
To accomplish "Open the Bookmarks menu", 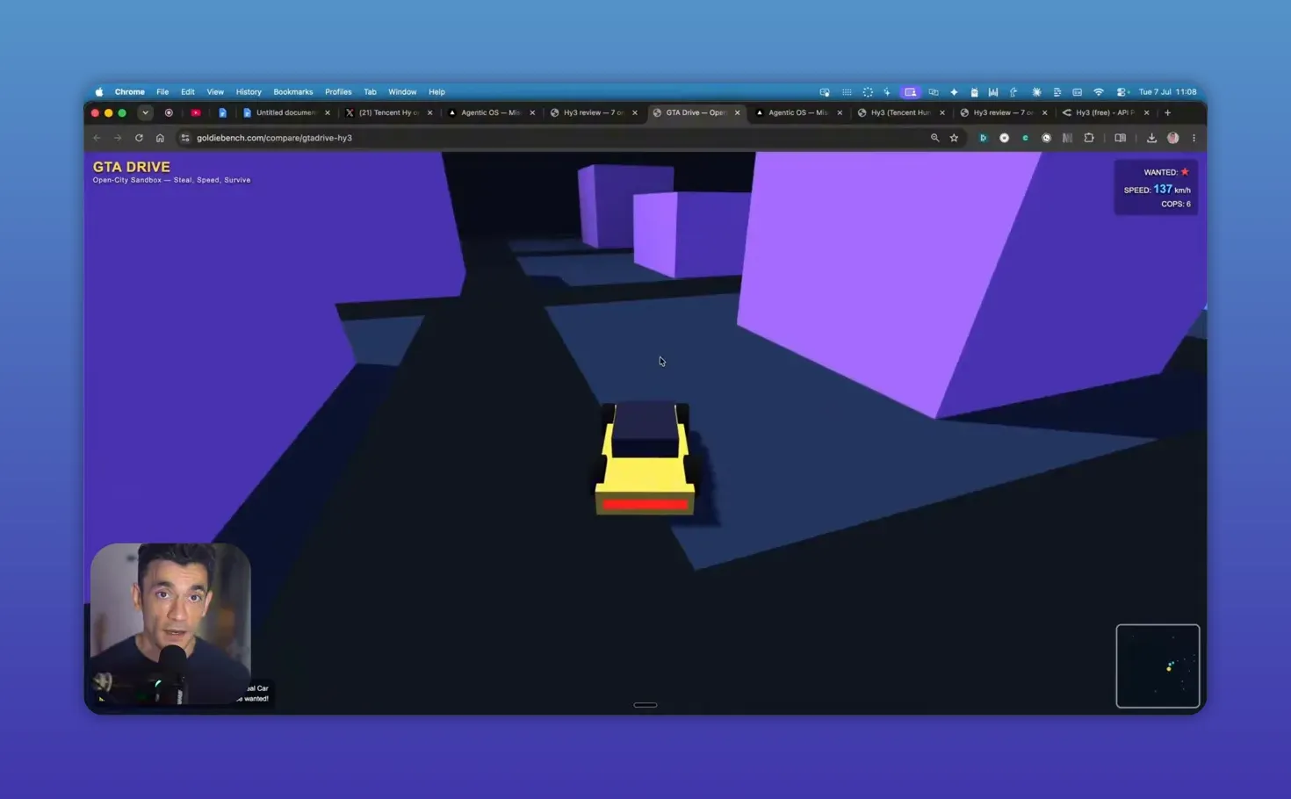I will [292, 91].
